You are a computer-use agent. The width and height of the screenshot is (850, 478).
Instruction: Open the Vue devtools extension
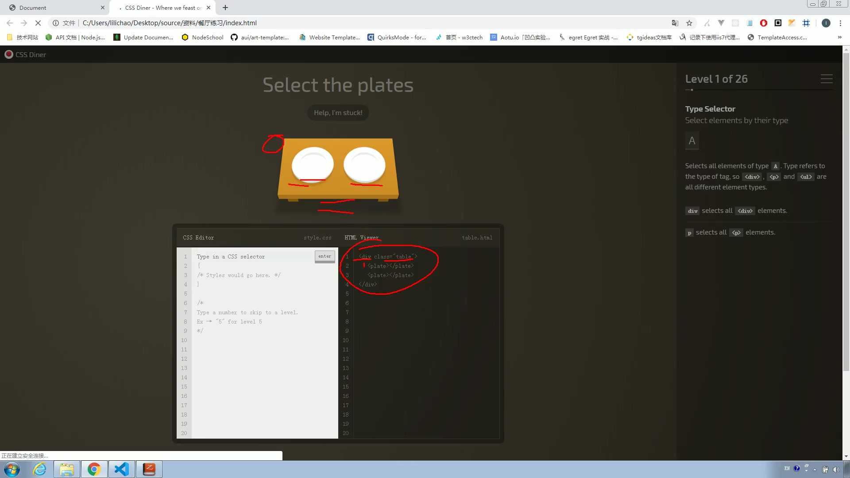pyautogui.click(x=721, y=23)
